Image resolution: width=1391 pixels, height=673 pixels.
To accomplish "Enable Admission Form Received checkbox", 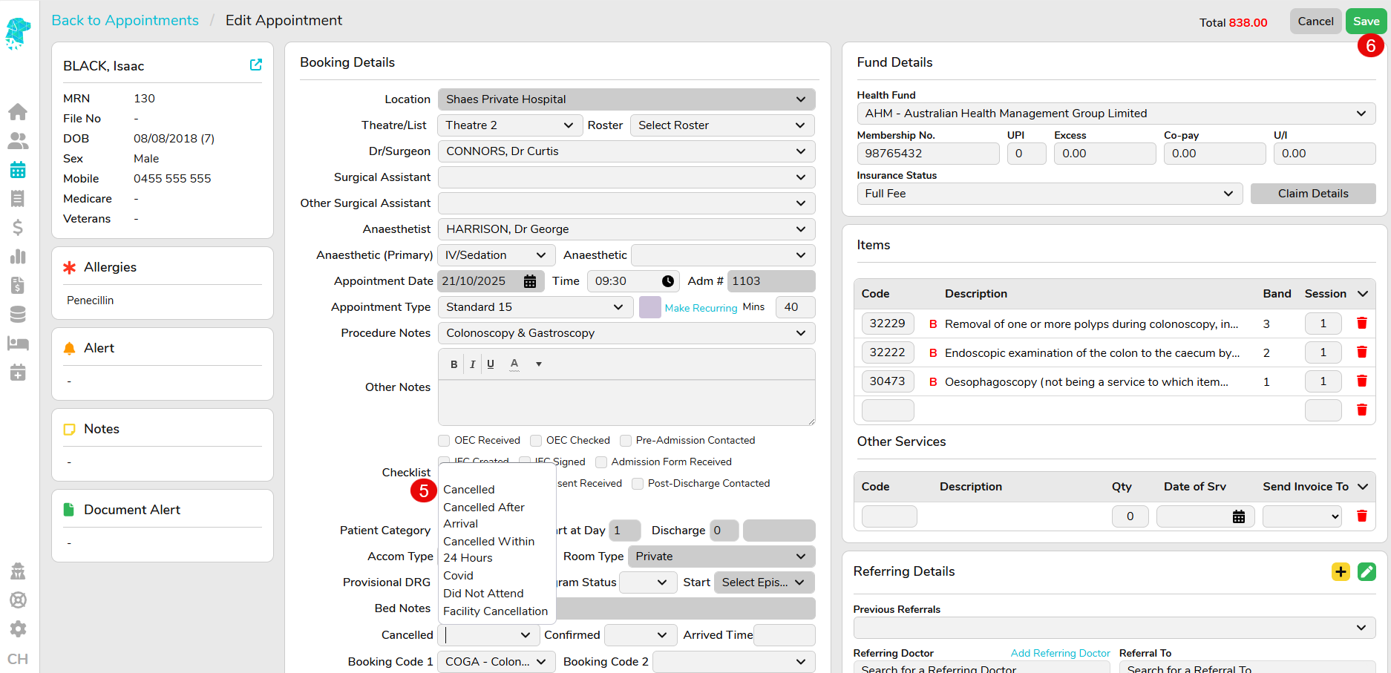I will pyautogui.click(x=601, y=462).
